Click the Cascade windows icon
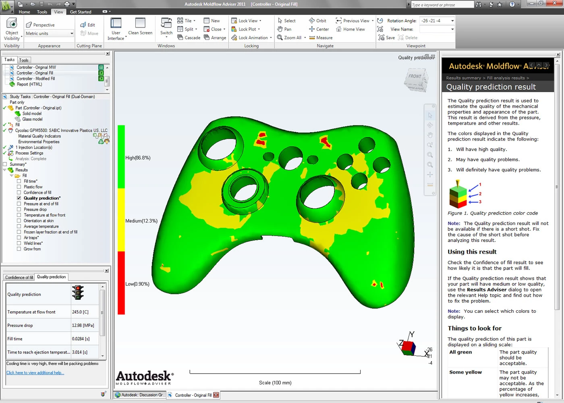 [189, 37]
